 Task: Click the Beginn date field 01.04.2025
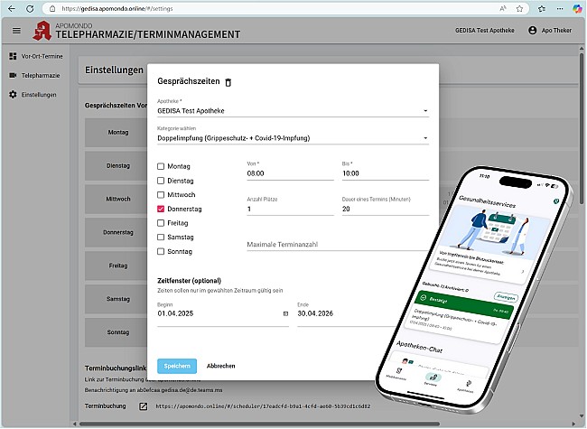(x=223, y=313)
